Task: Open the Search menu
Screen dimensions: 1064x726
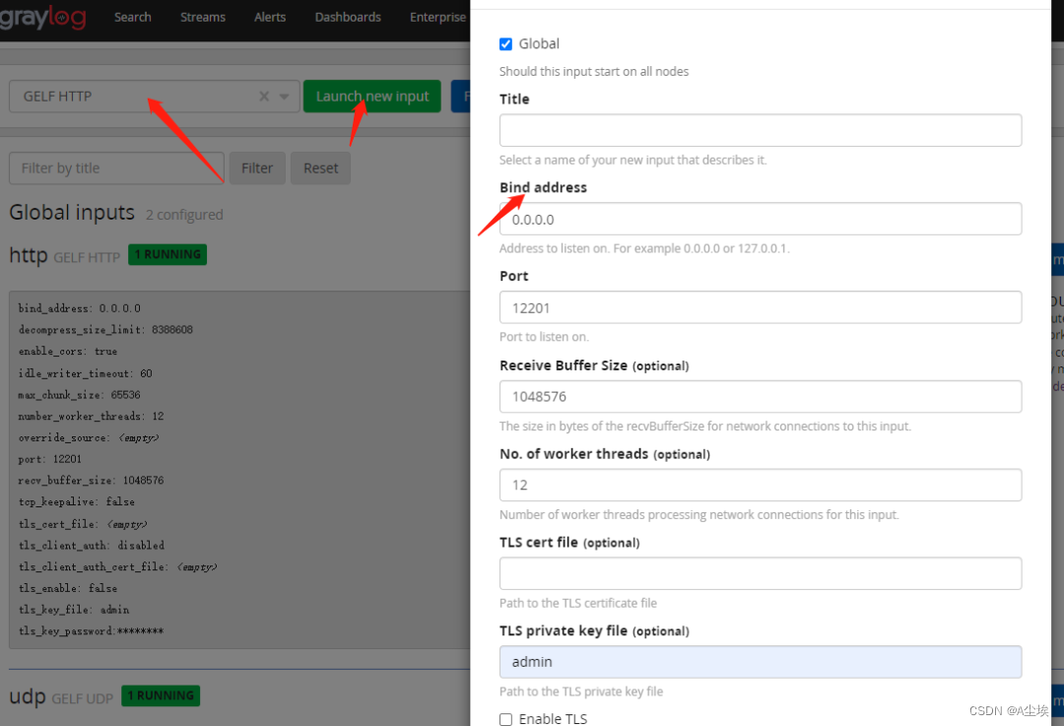Action: (x=132, y=17)
